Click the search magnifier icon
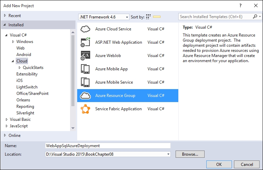This screenshot has width=263, height=170. 255,16
